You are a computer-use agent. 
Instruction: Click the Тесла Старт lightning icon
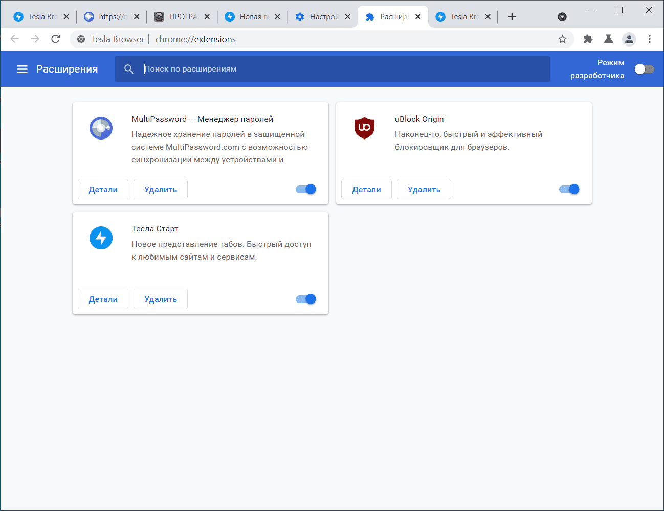[101, 238]
